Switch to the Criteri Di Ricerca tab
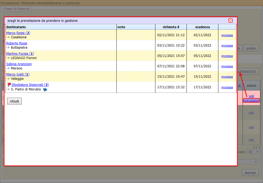 coord(16,9)
